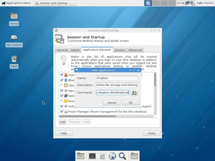
Task: Click the 16:38 panel clock
Action: tap(180, 3)
